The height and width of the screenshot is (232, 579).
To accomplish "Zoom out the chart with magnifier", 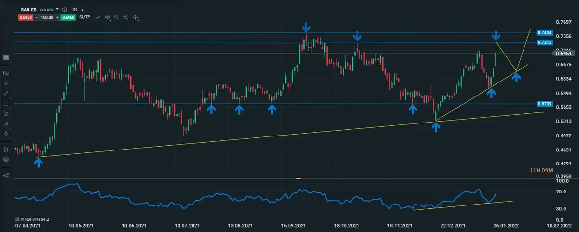I will pos(117,17).
